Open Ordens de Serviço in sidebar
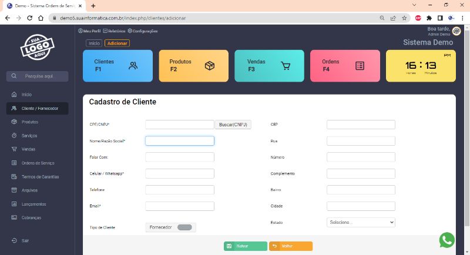Viewport: 470px width, 255px height. click(x=37, y=163)
